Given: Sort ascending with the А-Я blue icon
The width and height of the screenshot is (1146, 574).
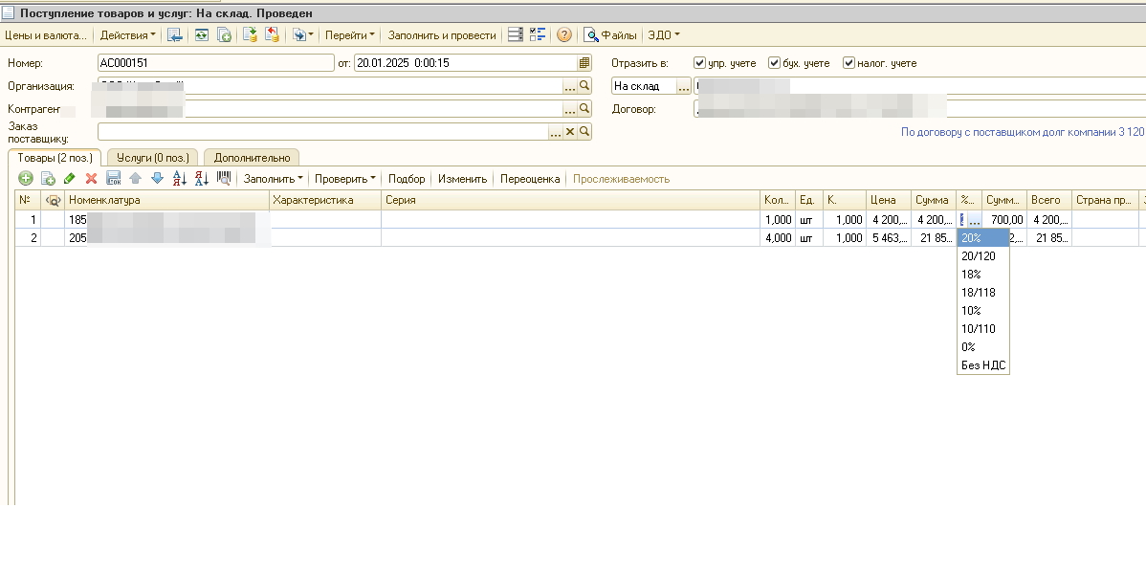Looking at the screenshot, I should click(x=180, y=178).
